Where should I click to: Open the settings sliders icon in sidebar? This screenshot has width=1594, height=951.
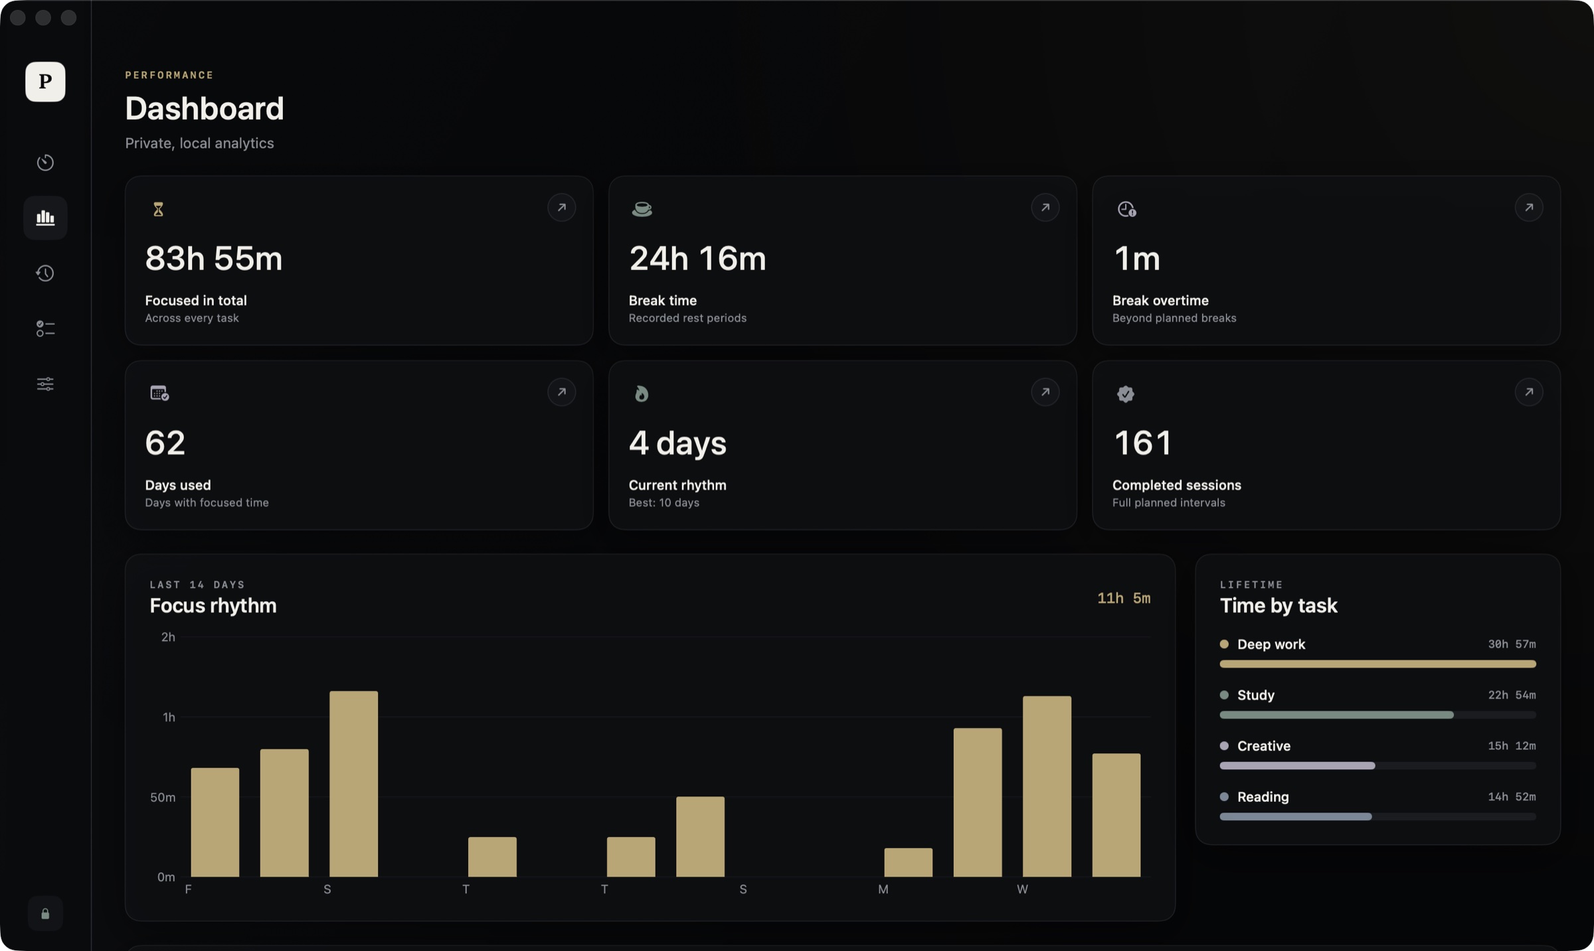point(45,384)
